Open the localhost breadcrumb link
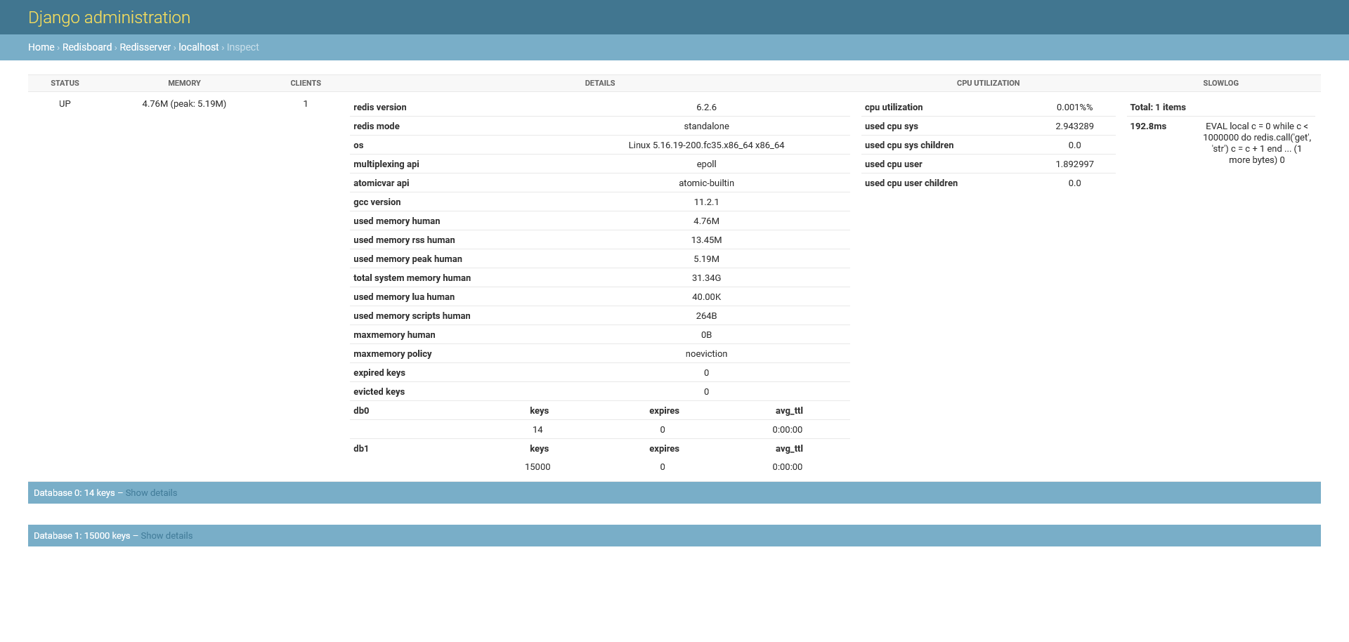This screenshot has width=1349, height=642. 199,47
